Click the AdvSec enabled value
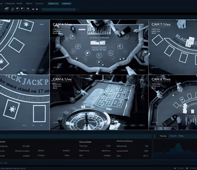 (66, 151)
